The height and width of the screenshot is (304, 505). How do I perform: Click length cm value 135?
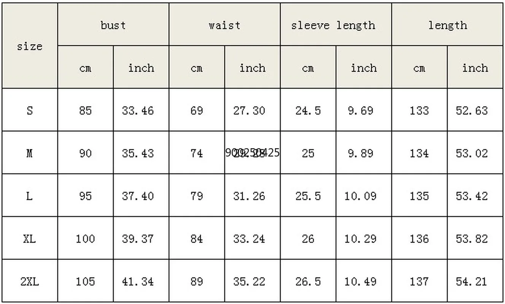pyautogui.click(x=419, y=196)
